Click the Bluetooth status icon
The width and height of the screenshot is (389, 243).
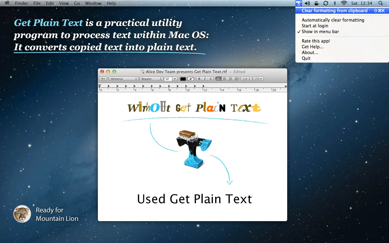tap(335, 3)
